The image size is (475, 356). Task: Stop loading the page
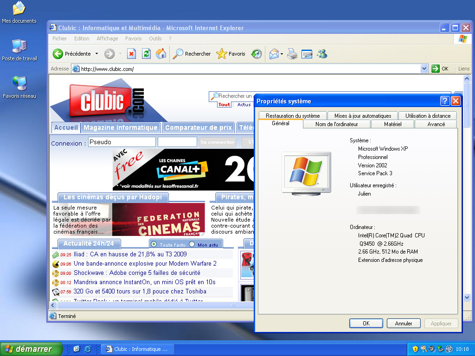tap(132, 53)
